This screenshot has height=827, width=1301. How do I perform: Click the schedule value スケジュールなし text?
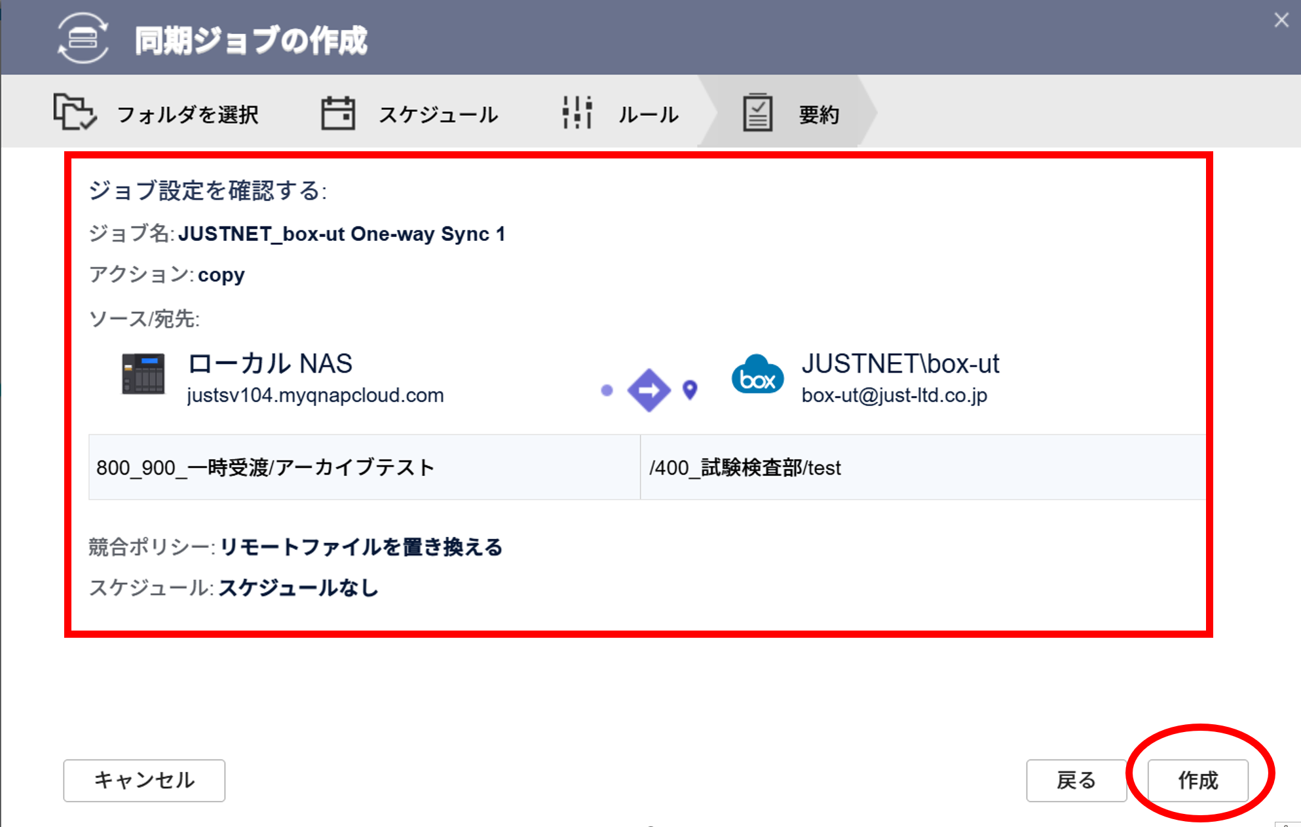(x=299, y=588)
